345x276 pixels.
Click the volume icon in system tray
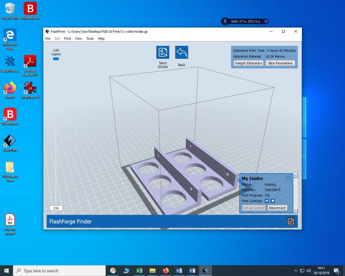(309, 271)
